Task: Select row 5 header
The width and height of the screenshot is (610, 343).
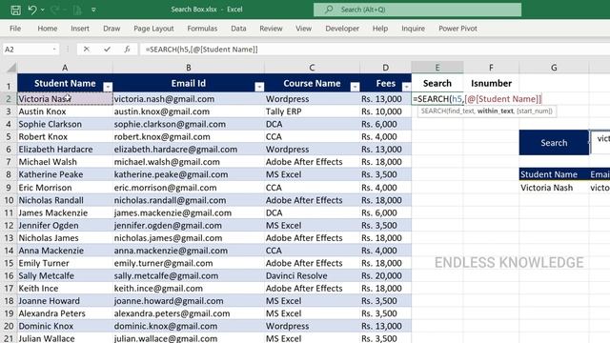Action: click(9, 137)
